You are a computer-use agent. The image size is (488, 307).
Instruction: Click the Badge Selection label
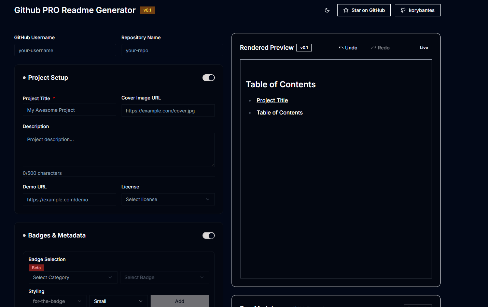pyautogui.click(x=47, y=259)
